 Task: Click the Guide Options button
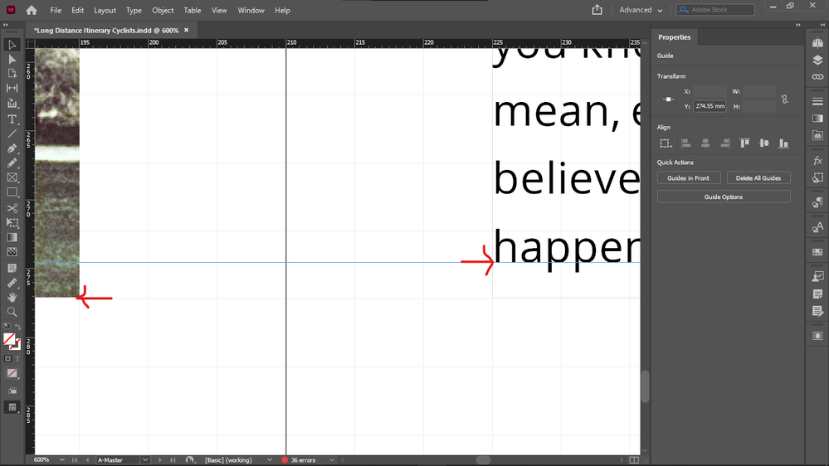(x=724, y=197)
